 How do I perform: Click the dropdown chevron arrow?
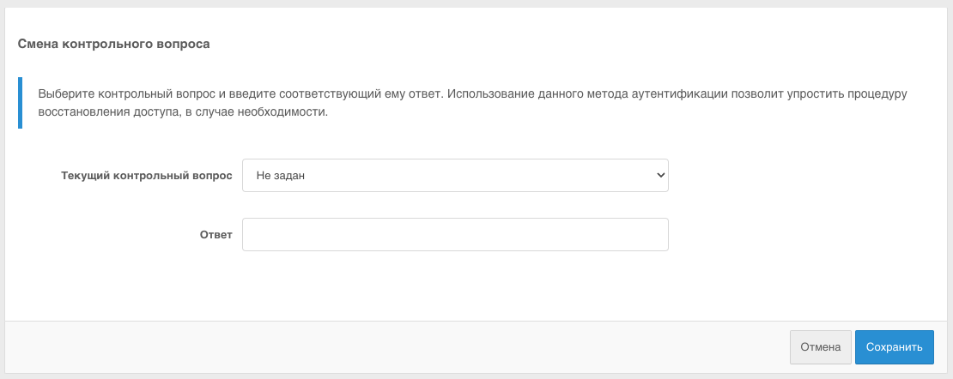[x=660, y=175]
